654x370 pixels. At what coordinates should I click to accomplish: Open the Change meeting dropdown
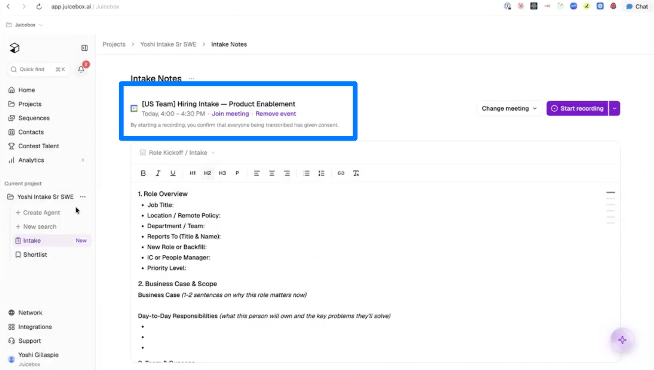[509, 108]
